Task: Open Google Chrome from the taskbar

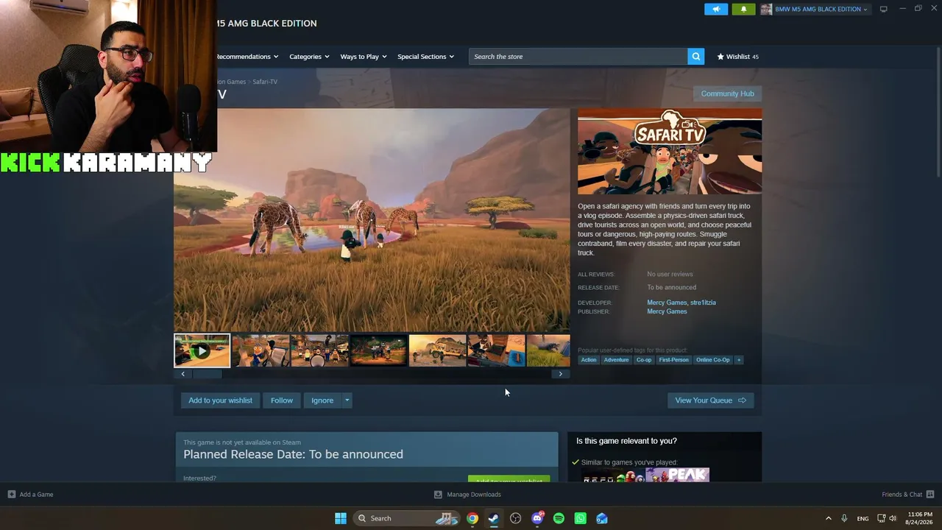Action: pos(472,518)
